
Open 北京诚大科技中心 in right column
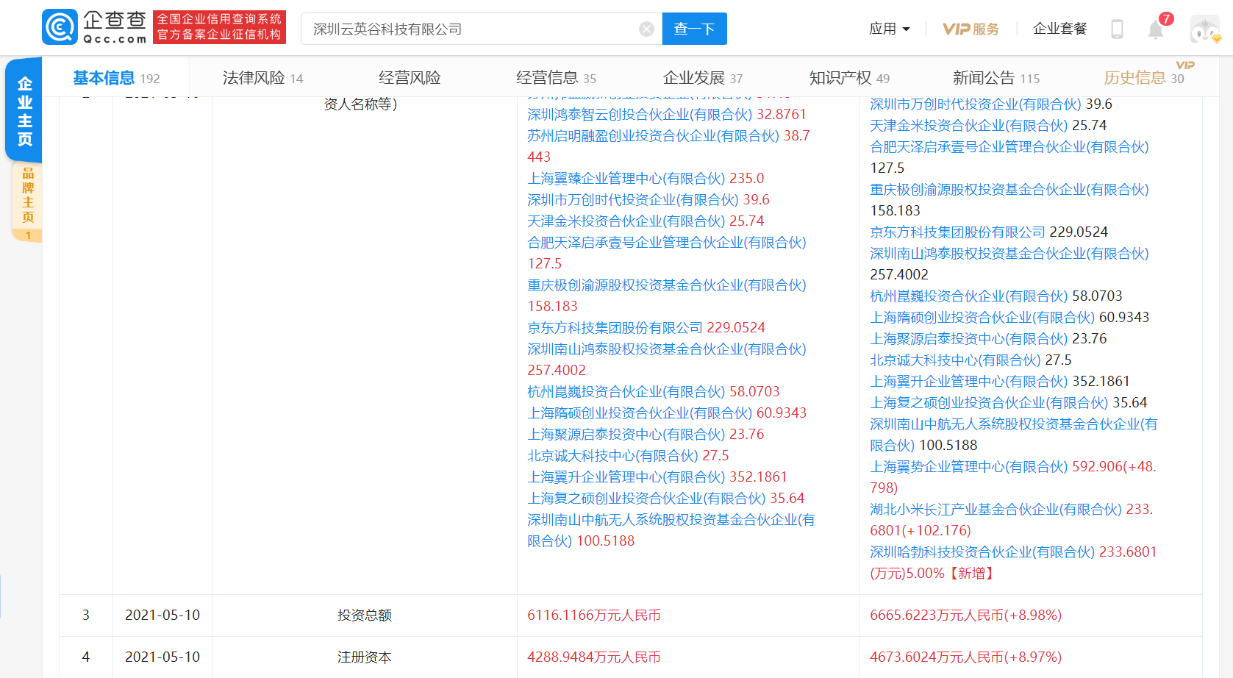pos(955,360)
